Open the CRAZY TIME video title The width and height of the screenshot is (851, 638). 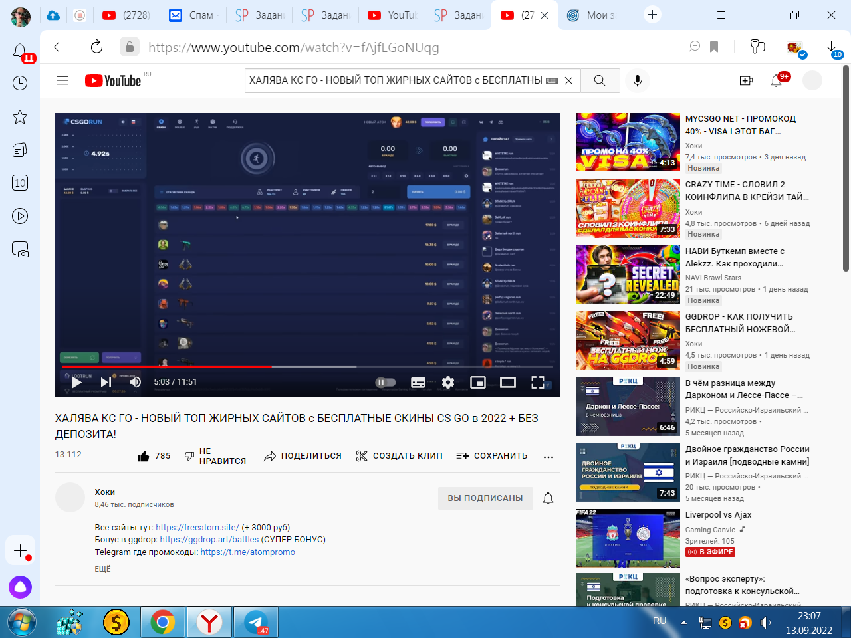click(x=747, y=191)
